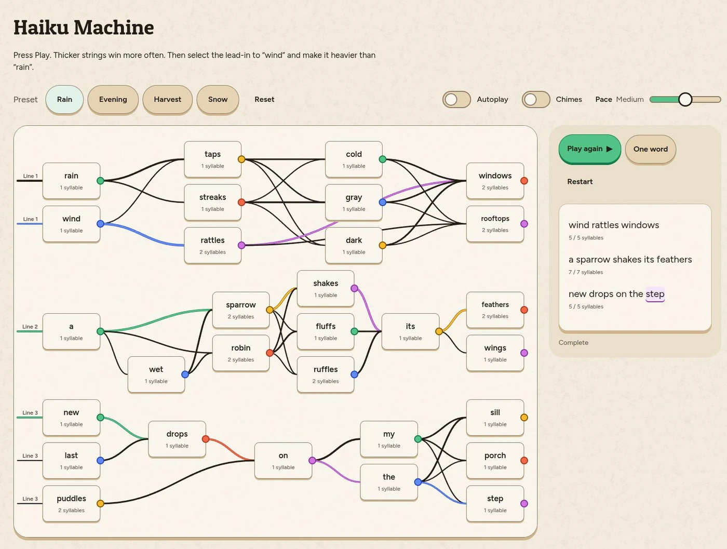
Task: Click the ruffles word node
Action: [x=326, y=374]
